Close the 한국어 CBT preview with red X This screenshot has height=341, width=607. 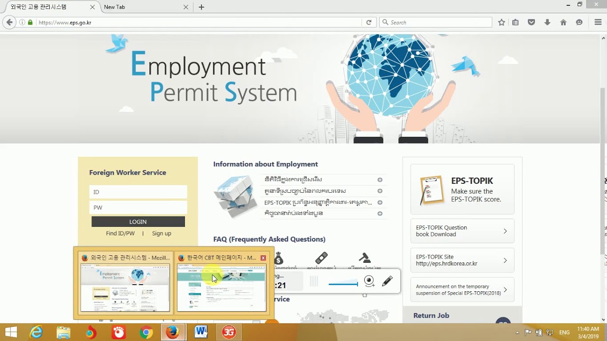tap(263, 258)
